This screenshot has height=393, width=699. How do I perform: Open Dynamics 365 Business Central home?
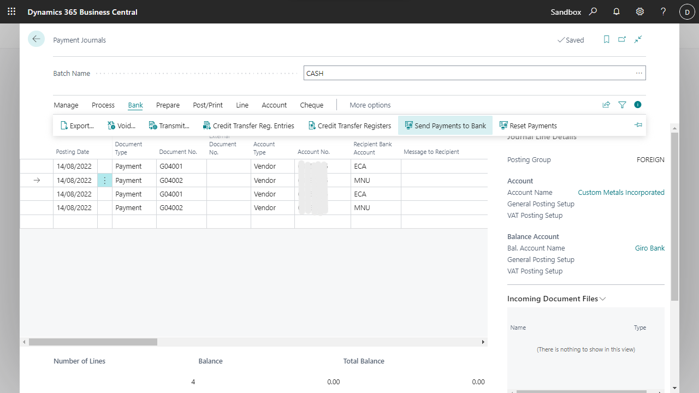(82, 12)
